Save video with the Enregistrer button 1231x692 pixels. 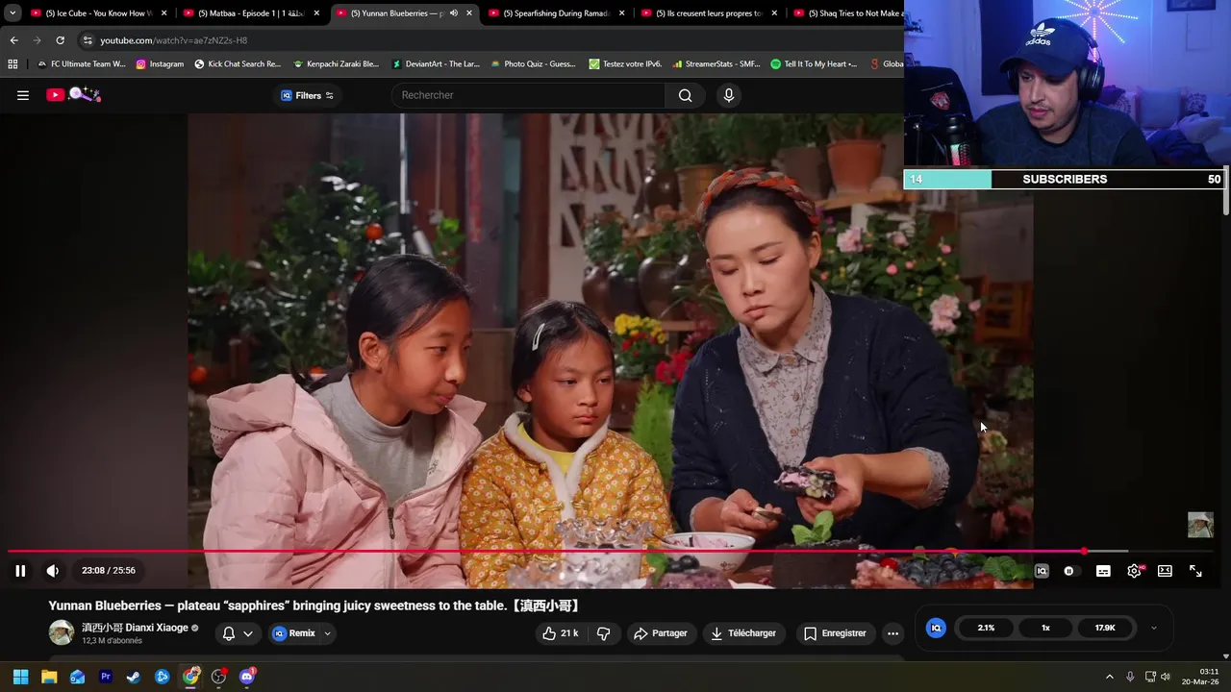pos(835,633)
